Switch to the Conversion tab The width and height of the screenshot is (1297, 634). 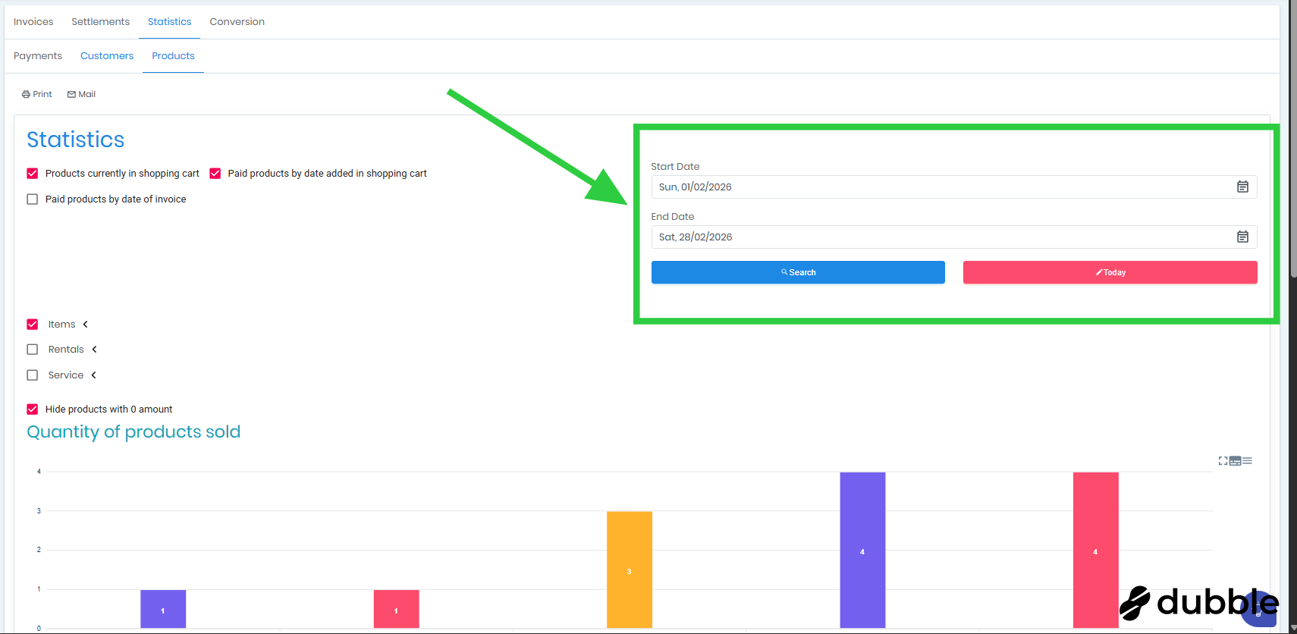(237, 22)
